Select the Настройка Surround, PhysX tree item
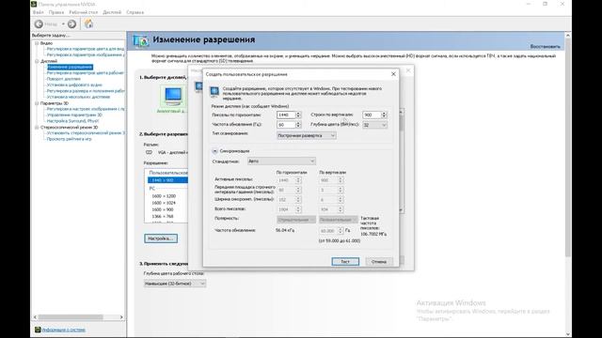The width and height of the screenshot is (602, 338). click(x=72, y=121)
